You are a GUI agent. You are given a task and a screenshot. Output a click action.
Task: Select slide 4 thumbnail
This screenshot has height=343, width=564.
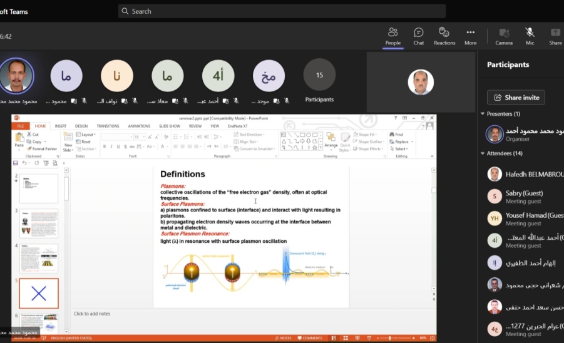39,259
